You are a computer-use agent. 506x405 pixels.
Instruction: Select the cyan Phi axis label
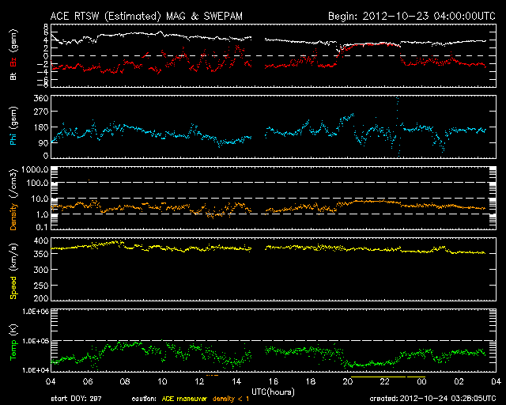click(13, 126)
